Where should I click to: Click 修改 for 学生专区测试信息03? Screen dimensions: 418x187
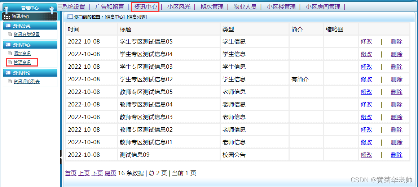pyautogui.click(x=366, y=67)
